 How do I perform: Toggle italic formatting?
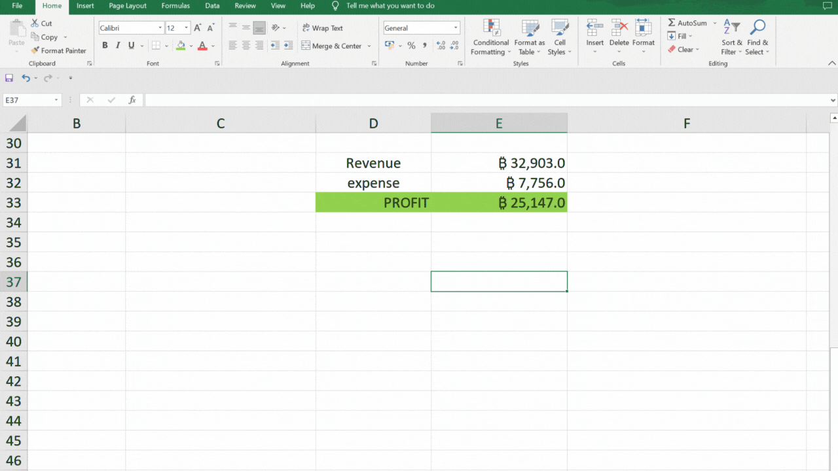click(x=118, y=46)
